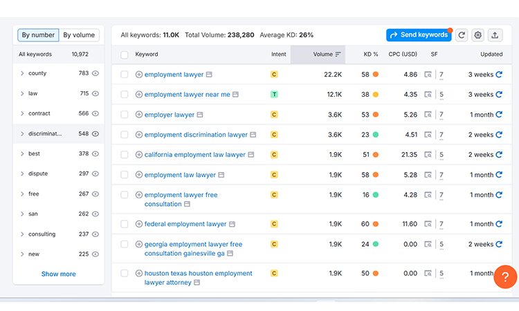View SERP icon for 'employment law lawyer' row
Viewport: 519px width, 311px height.
[428, 175]
